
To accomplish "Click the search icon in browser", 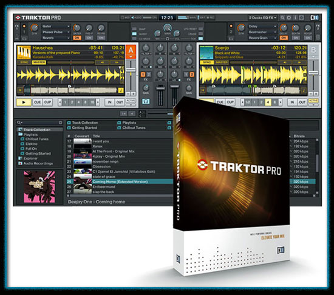I will pos(19,123).
